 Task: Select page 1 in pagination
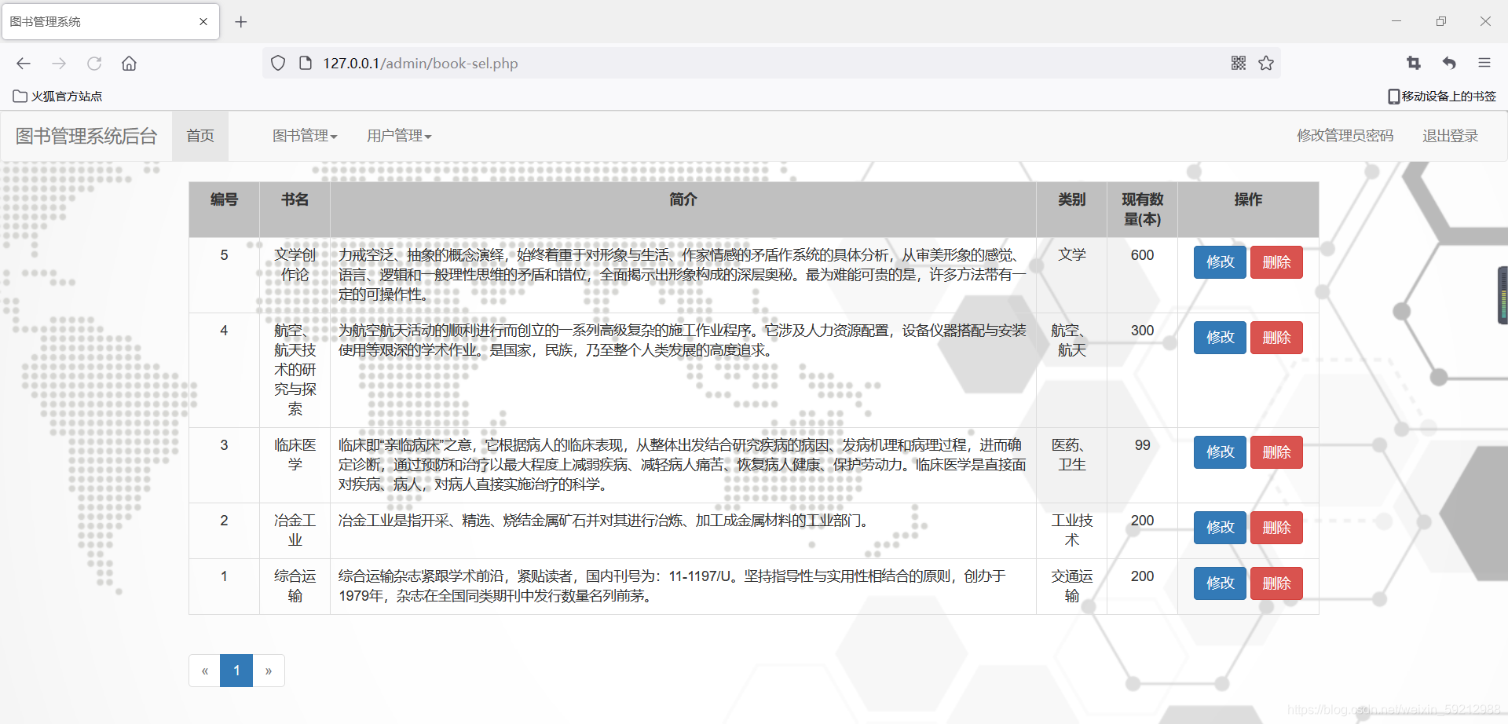[x=236, y=671]
